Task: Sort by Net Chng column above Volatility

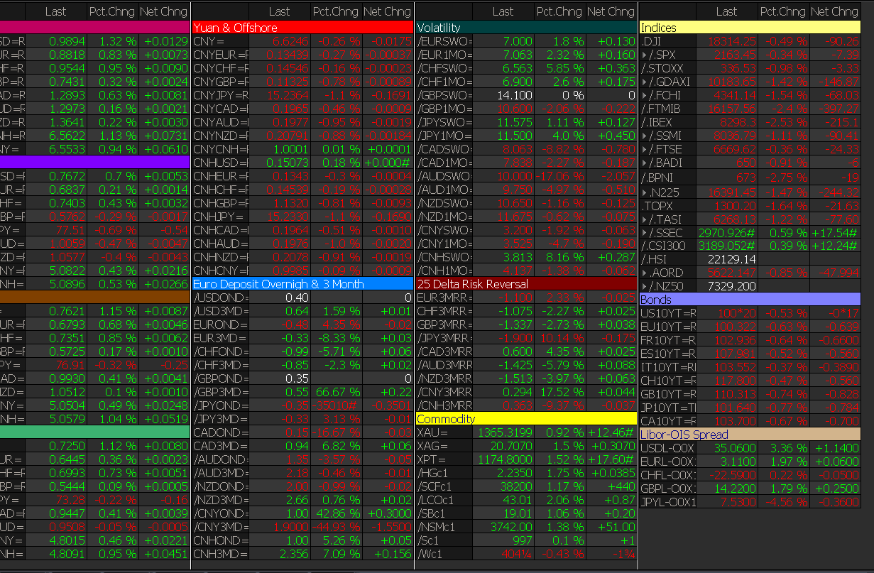Action: 611,11
